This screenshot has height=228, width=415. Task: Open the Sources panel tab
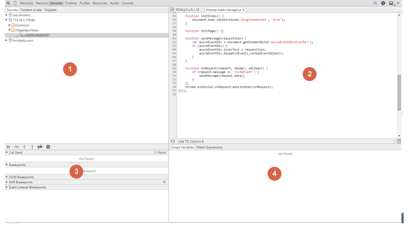point(56,3)
